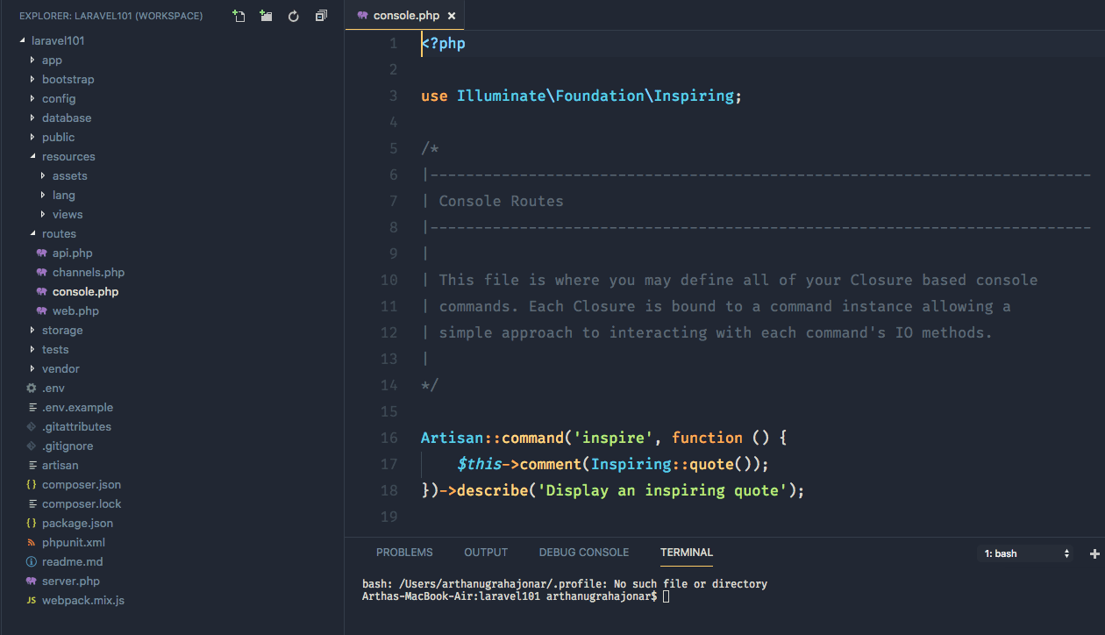Click the New File icon in explorer
1105x635 pixels.
(239, 16)
